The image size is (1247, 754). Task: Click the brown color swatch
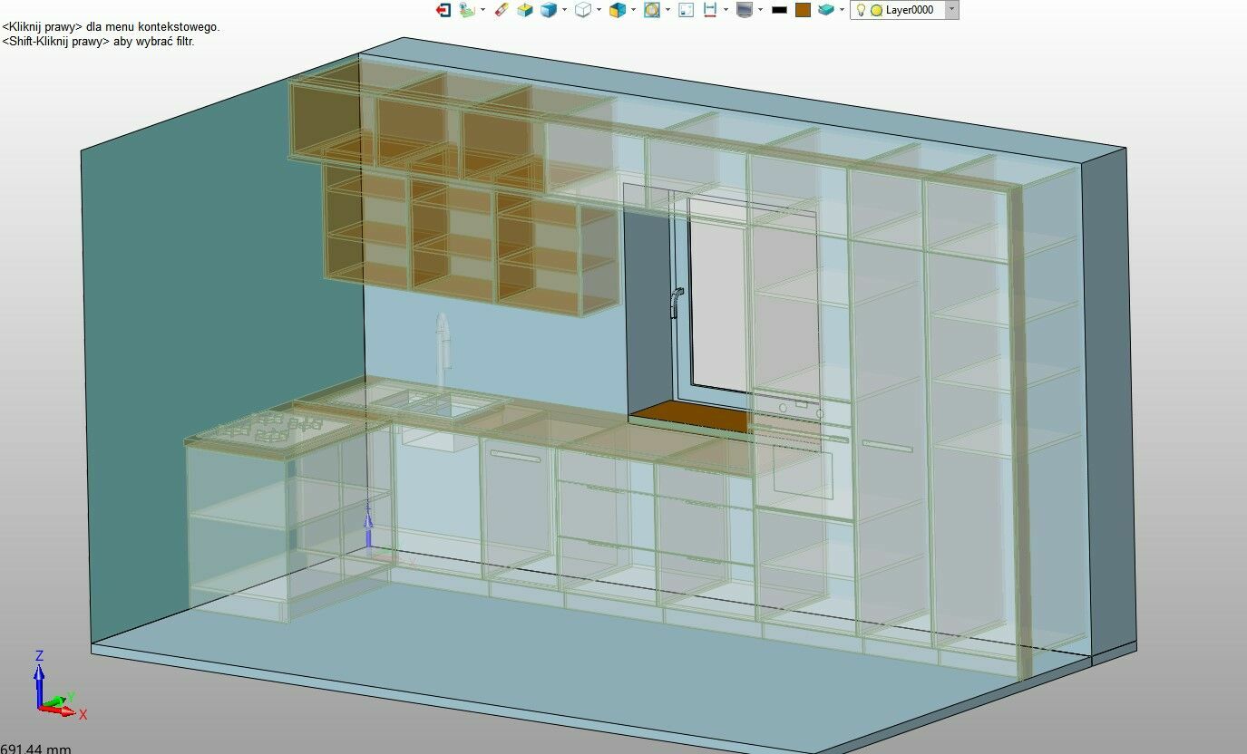coord(803,10)
